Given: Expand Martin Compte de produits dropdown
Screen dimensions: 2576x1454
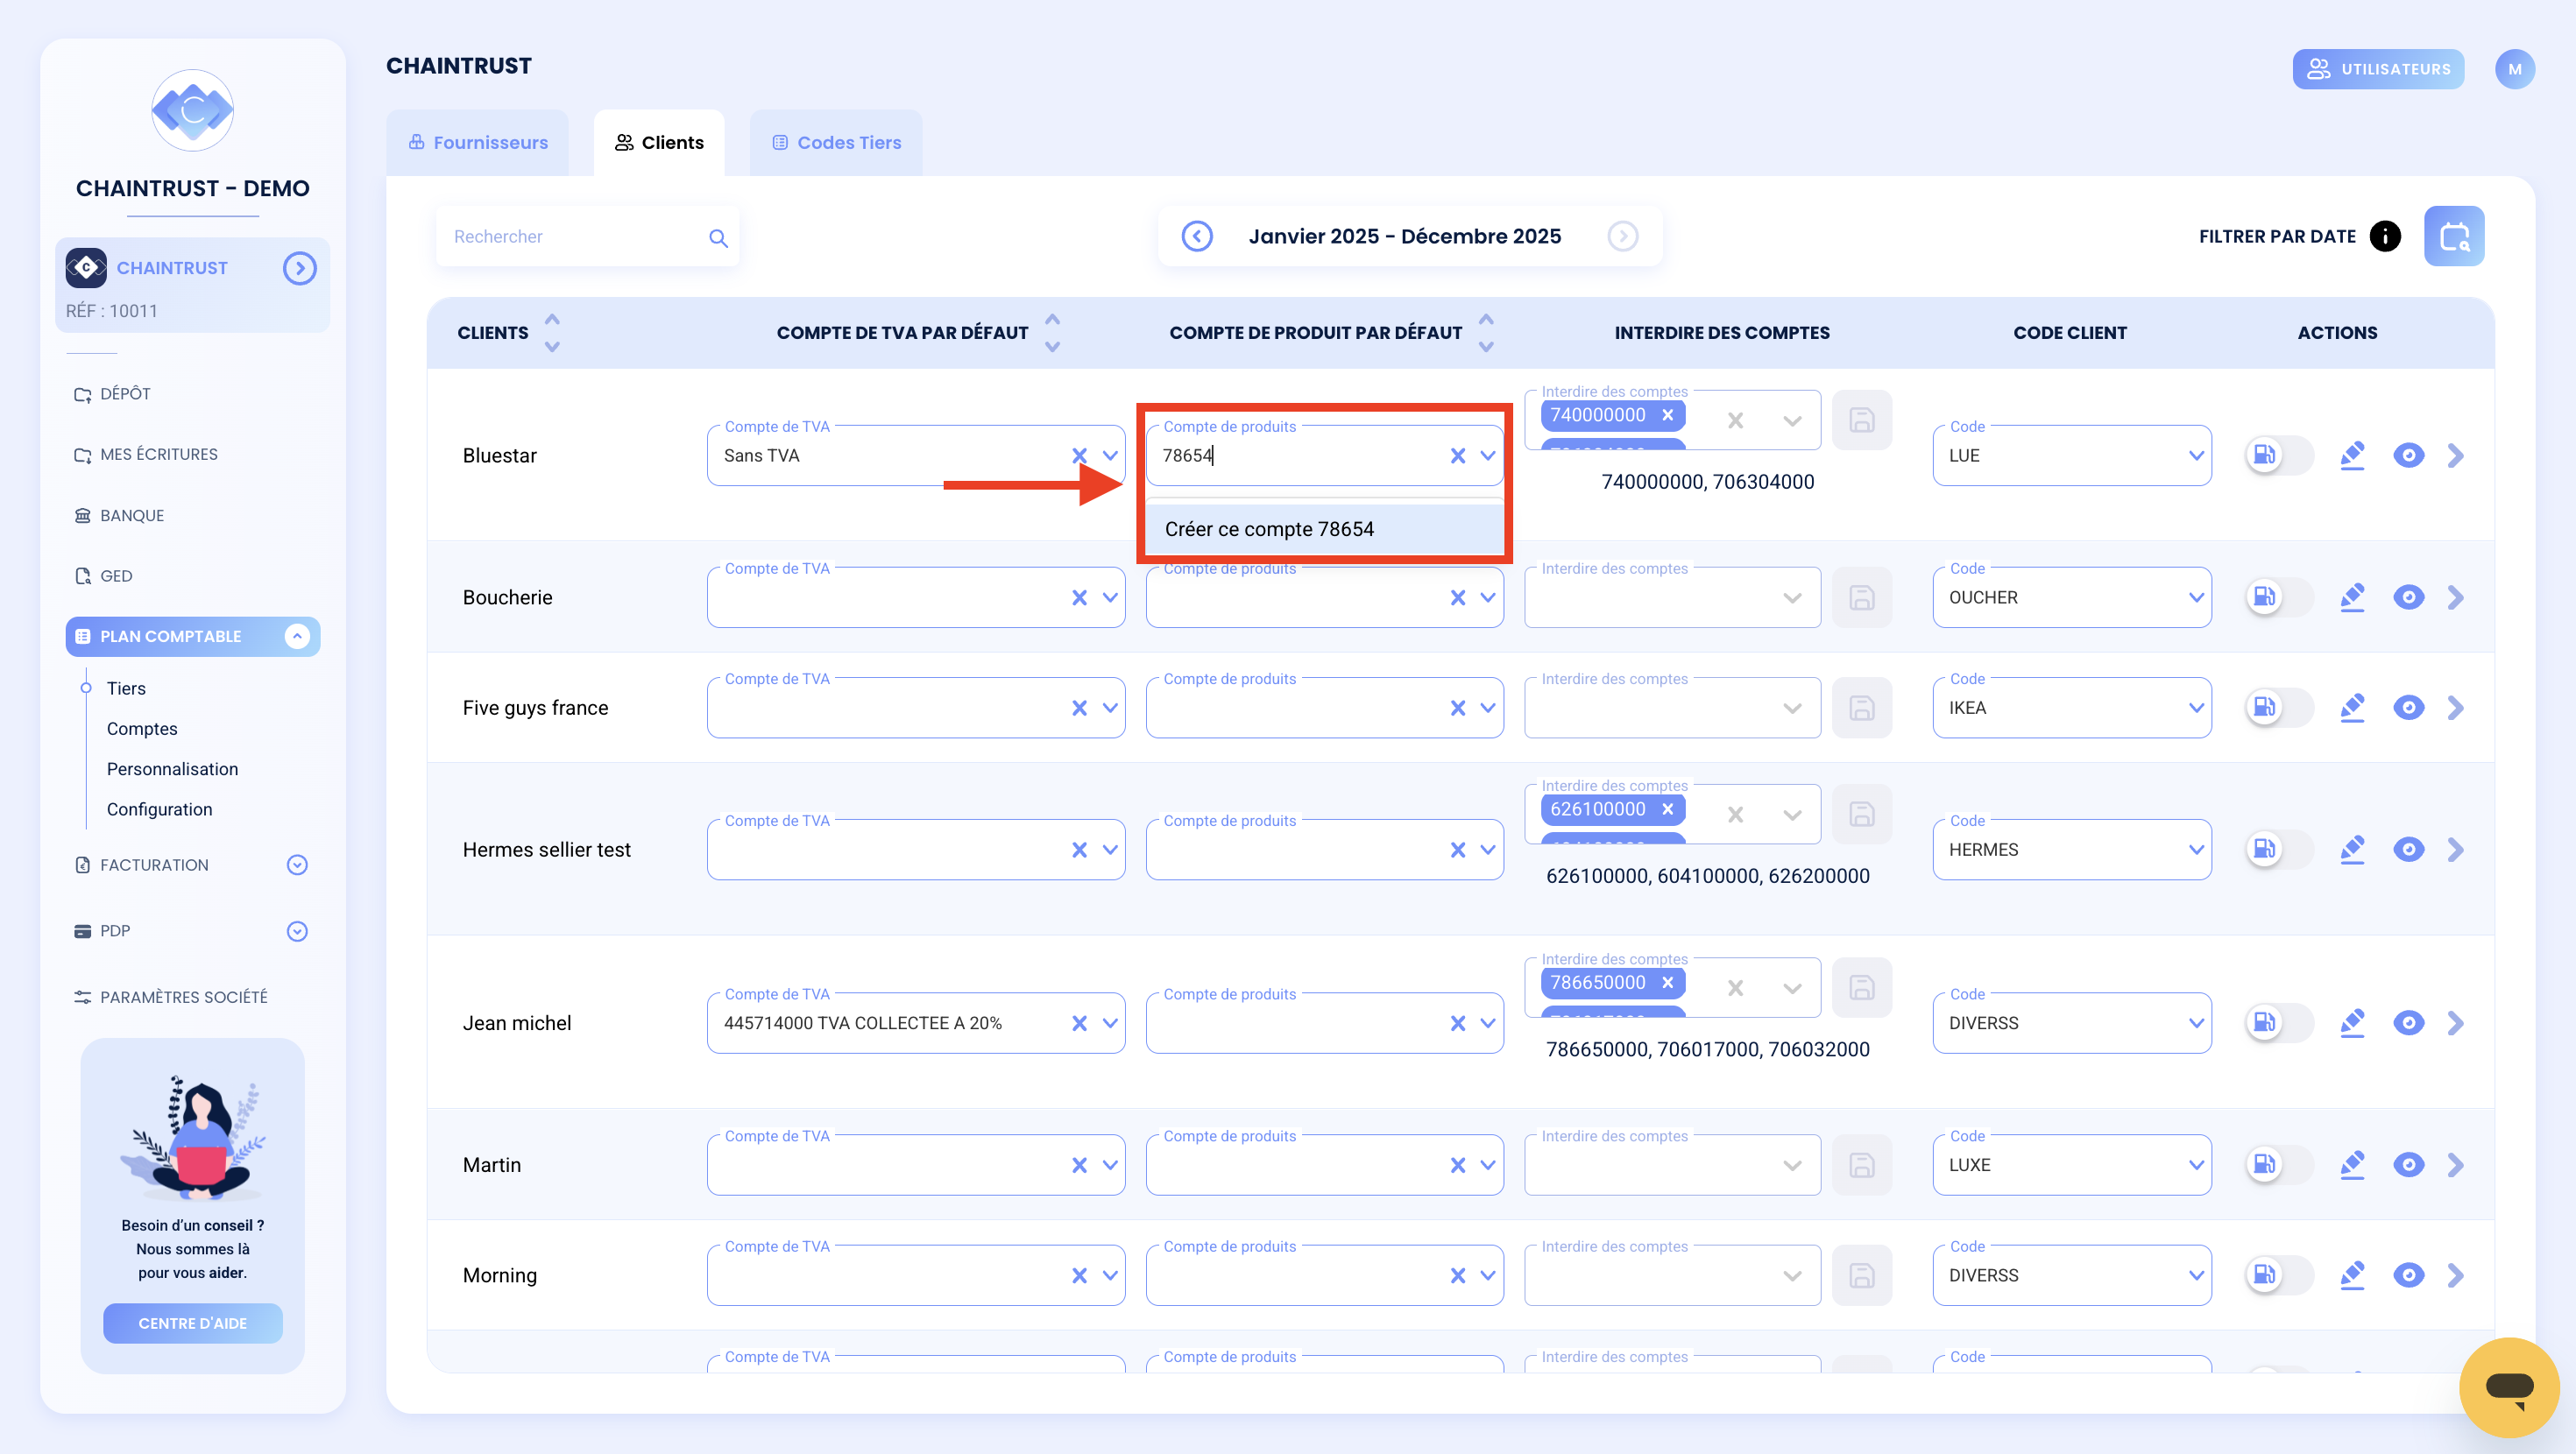Looking at the screenshot, I should coord(1487,1164).
